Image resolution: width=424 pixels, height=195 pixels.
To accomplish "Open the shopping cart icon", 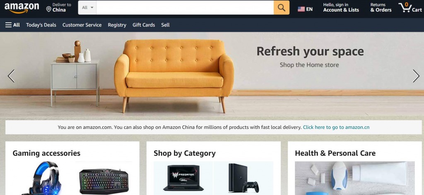I will (405, 7).
